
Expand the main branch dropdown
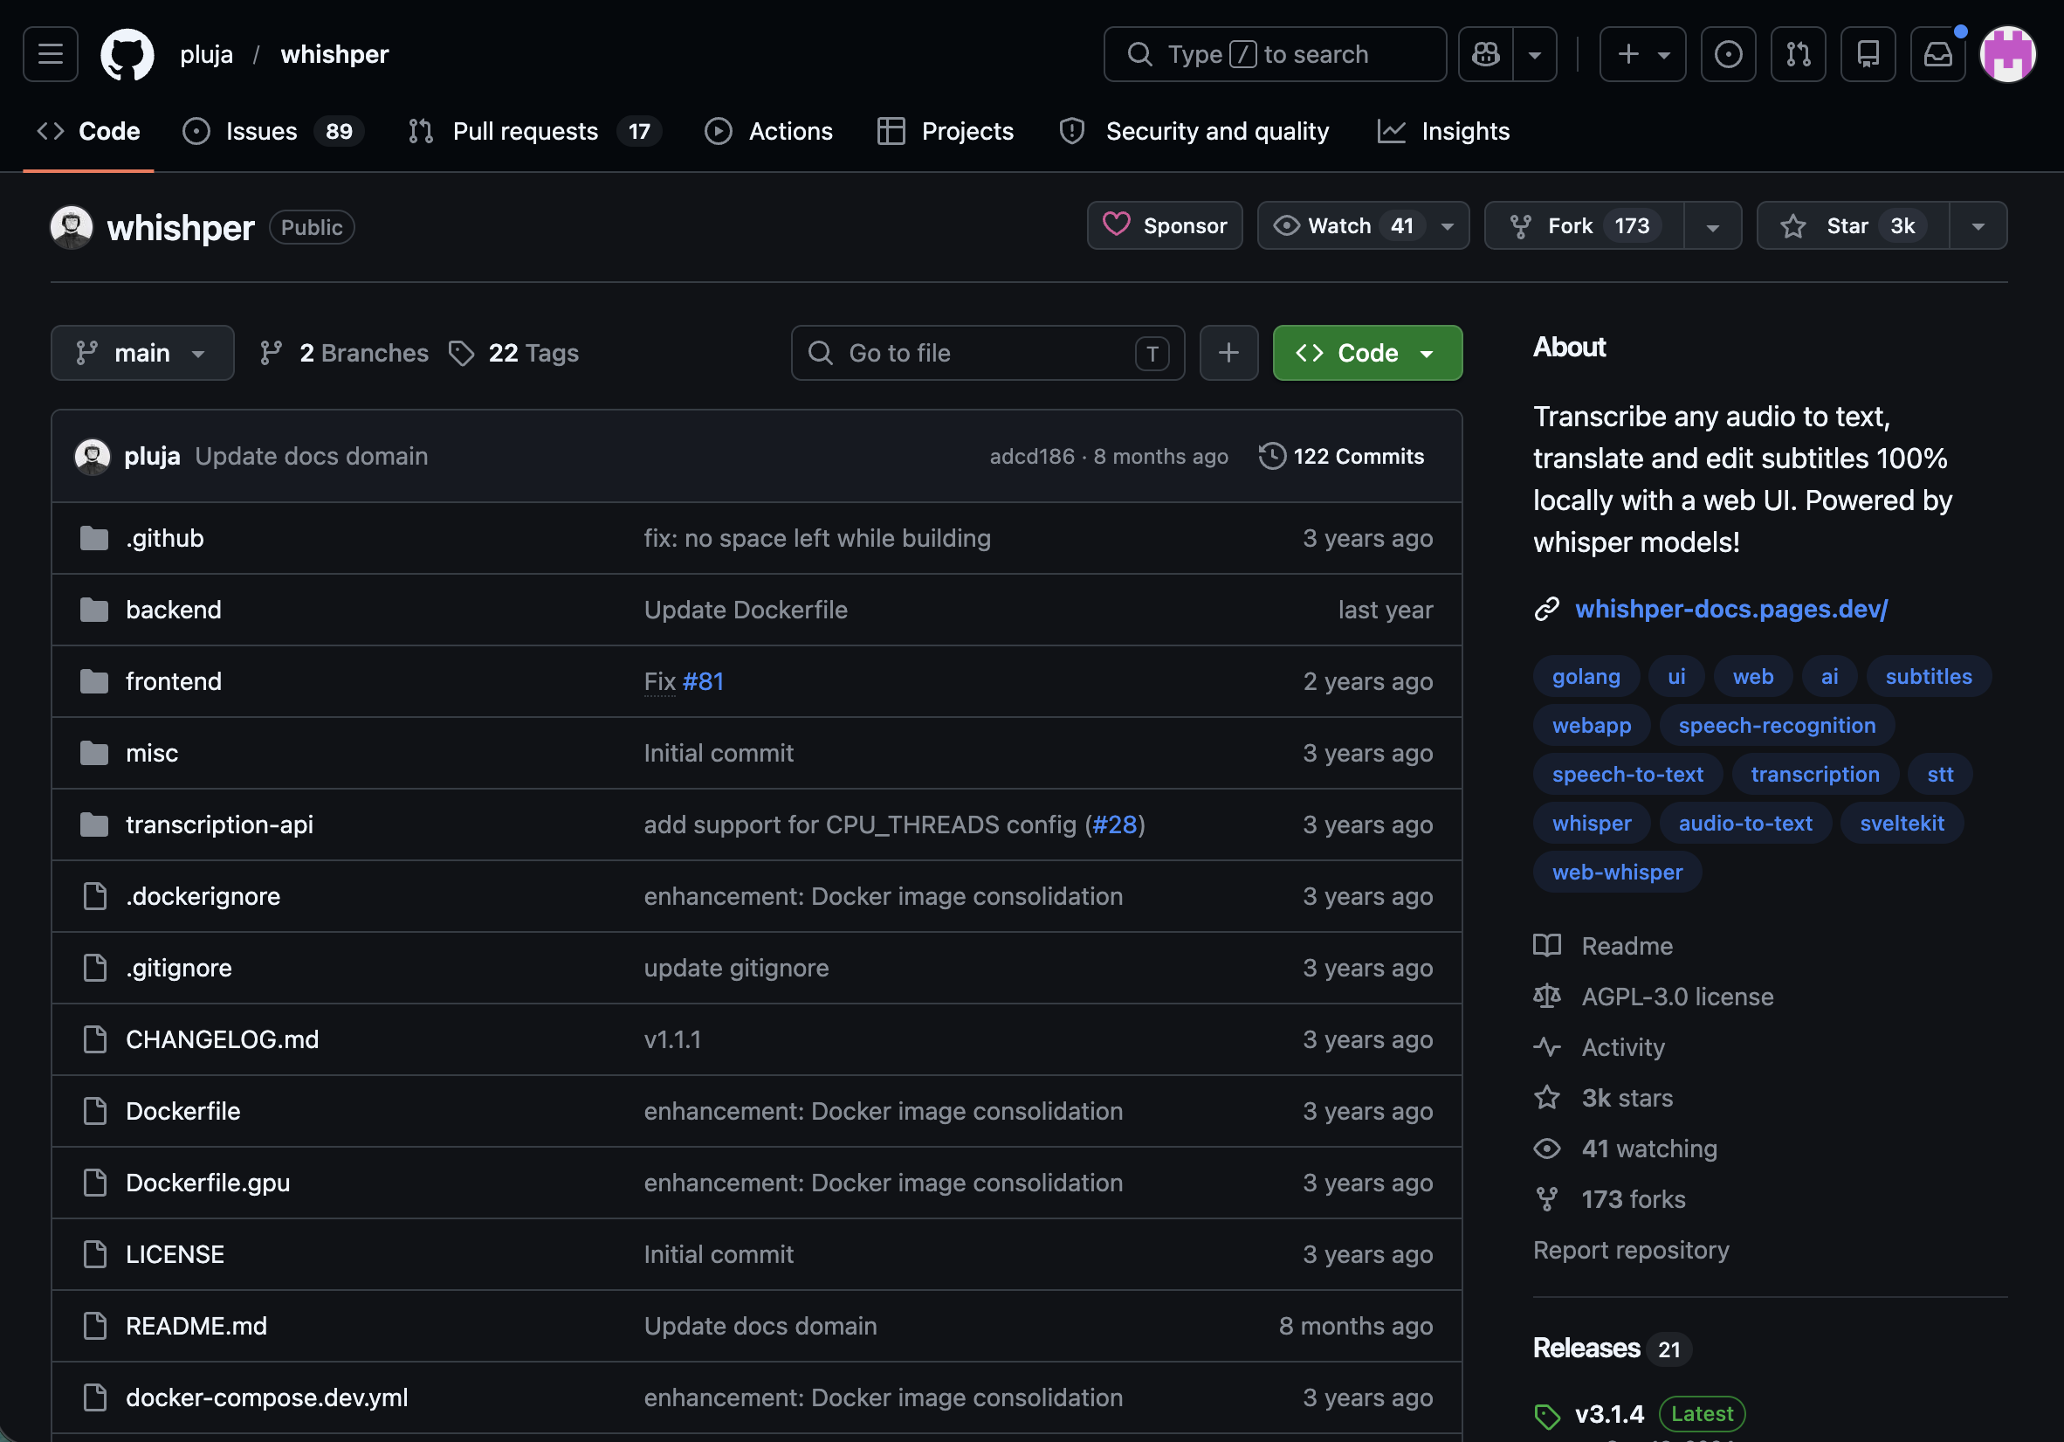[142, 352]
